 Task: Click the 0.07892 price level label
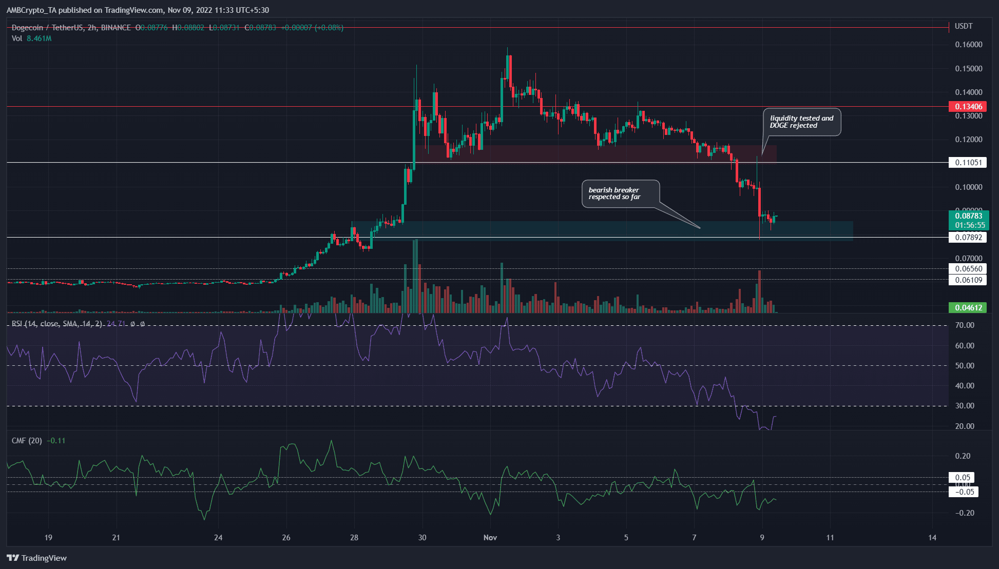[x=968, y=237]
